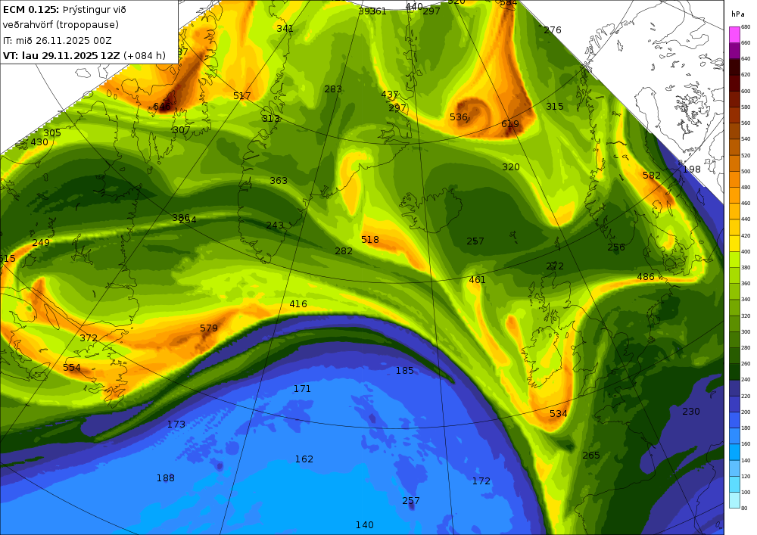Click the "ECM 0.125:" title text
Screen dimensions: 757x535
click(x=31, y=10)
